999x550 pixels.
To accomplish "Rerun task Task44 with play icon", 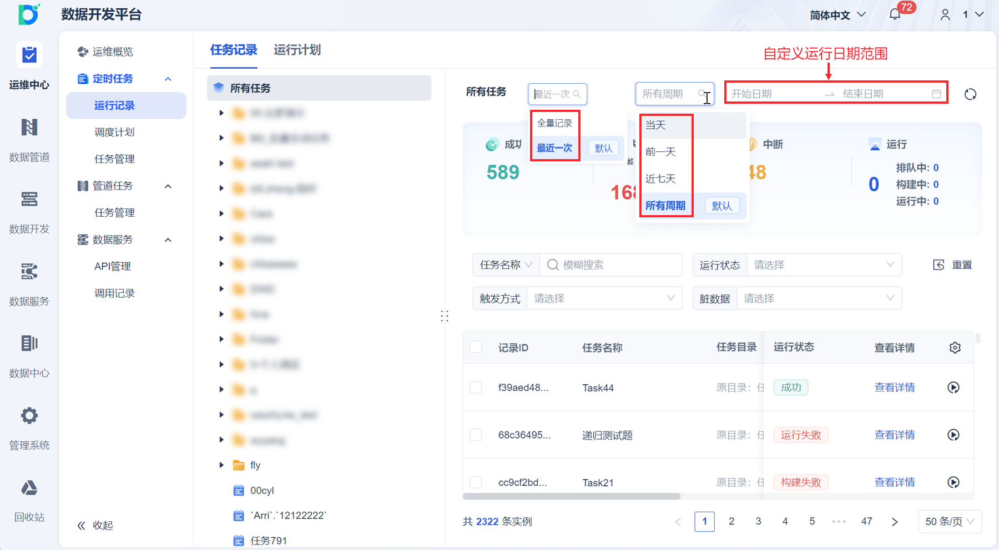I will pyautogui.click(x=953, y=388).
